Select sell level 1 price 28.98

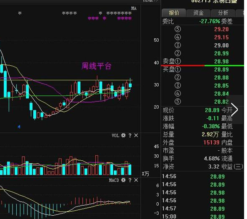(x=221, y=61)
